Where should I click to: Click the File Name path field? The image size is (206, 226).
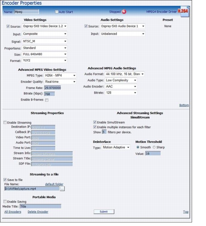[32, 189]
